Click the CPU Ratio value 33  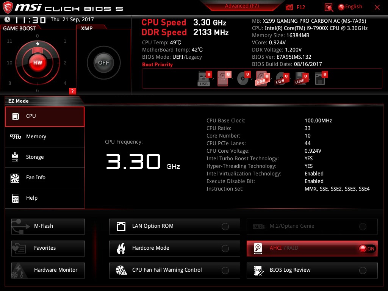pyautogui.click(x=307, y=128)
